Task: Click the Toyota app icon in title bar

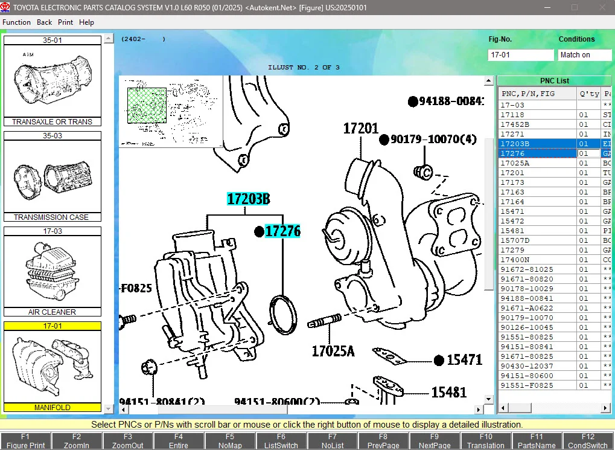Action: click(x=5, y=7)
